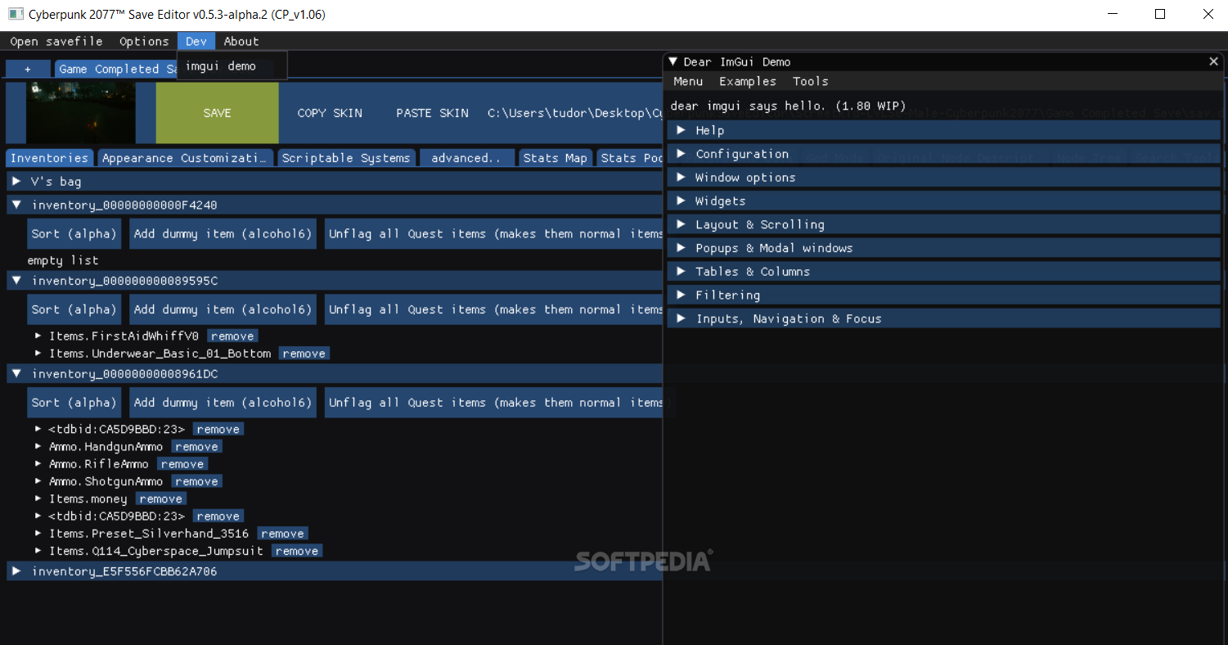Expand Popups & Modal windows header
This screenshot has height=645, width=1228.
944,248
